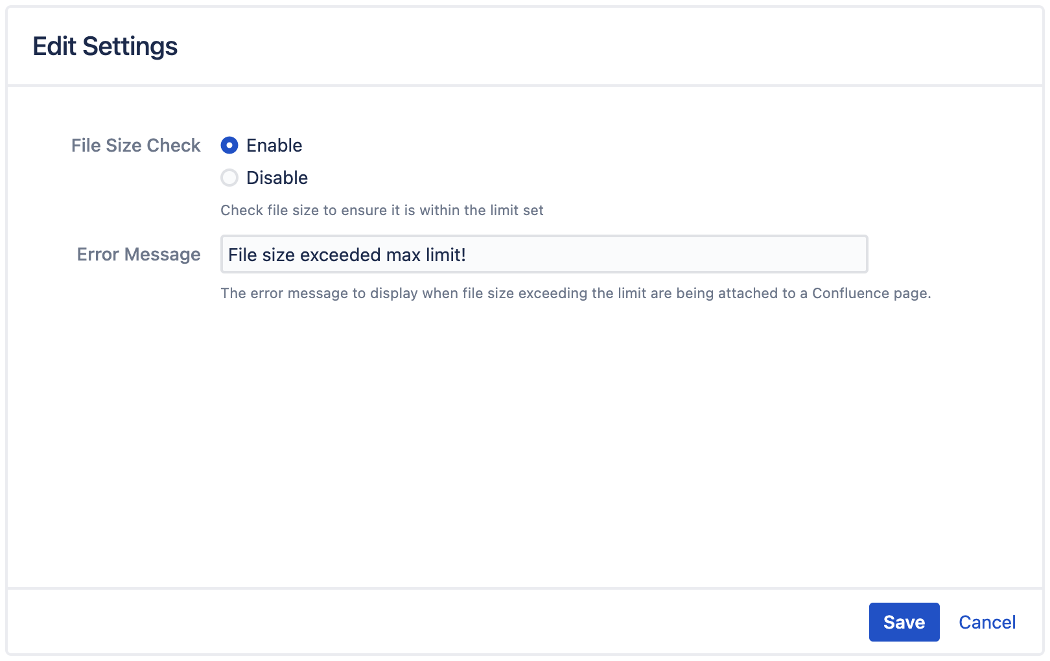Click the field containing 'File size exceeded max limit!'
Image resolution: width=1050 pixels, height=661 pixels.
[544, 255]
